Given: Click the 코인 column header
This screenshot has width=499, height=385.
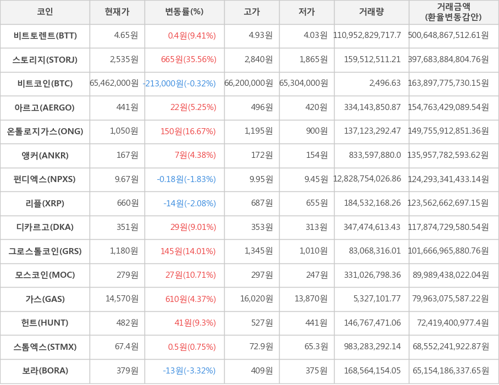Looking at the screenshot, I should [x=45, y=12].
